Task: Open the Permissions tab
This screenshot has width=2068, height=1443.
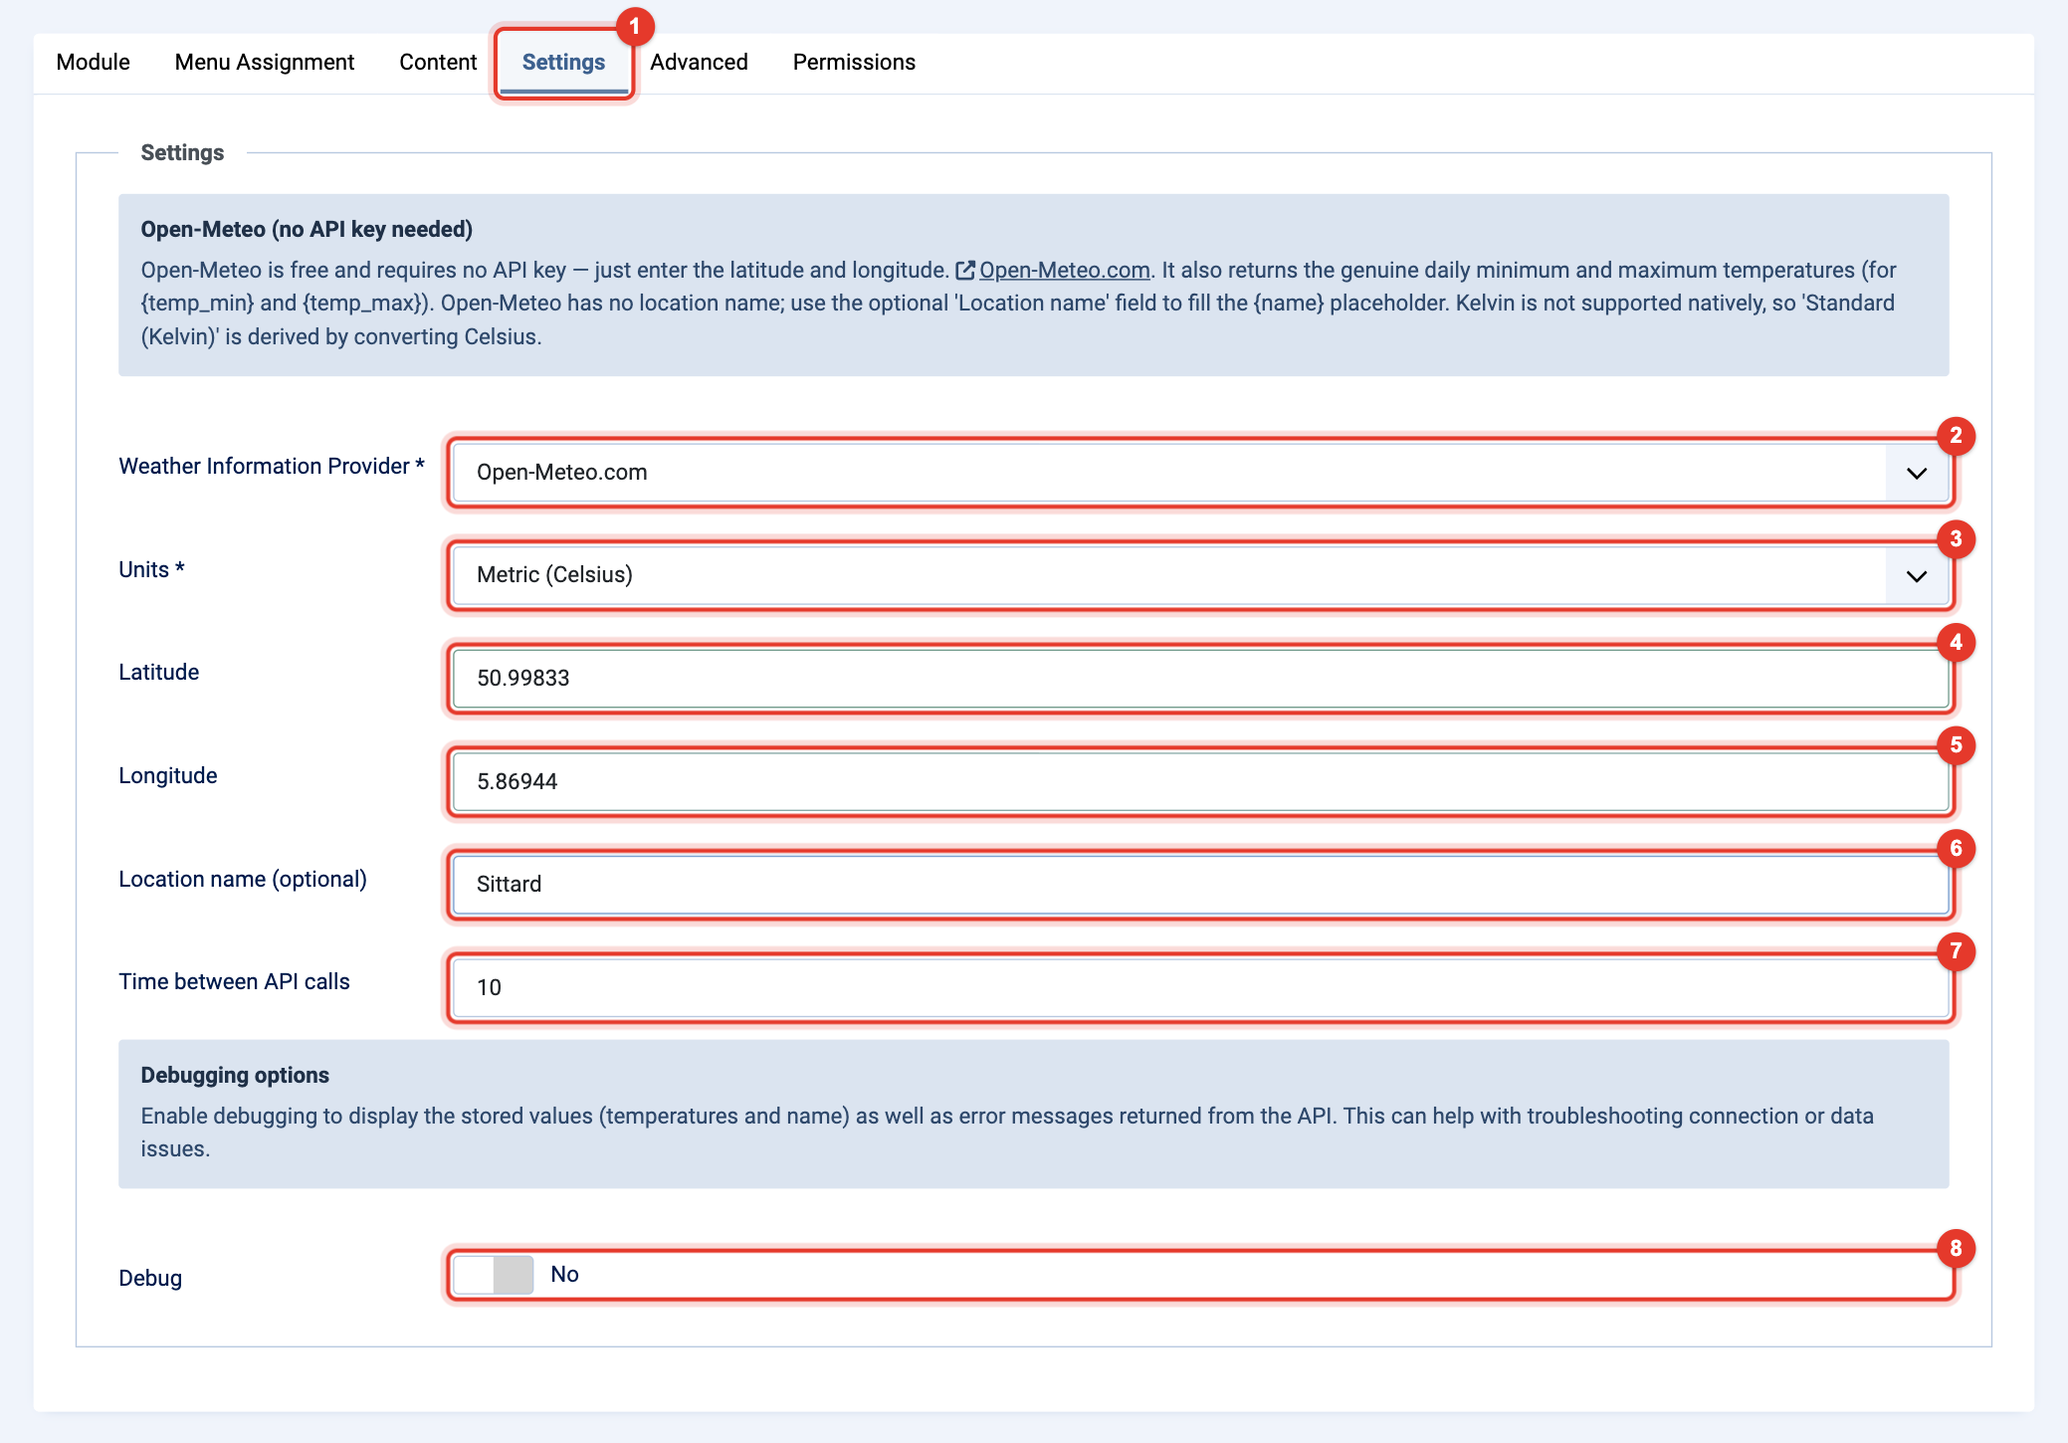Action: (854, 62)
